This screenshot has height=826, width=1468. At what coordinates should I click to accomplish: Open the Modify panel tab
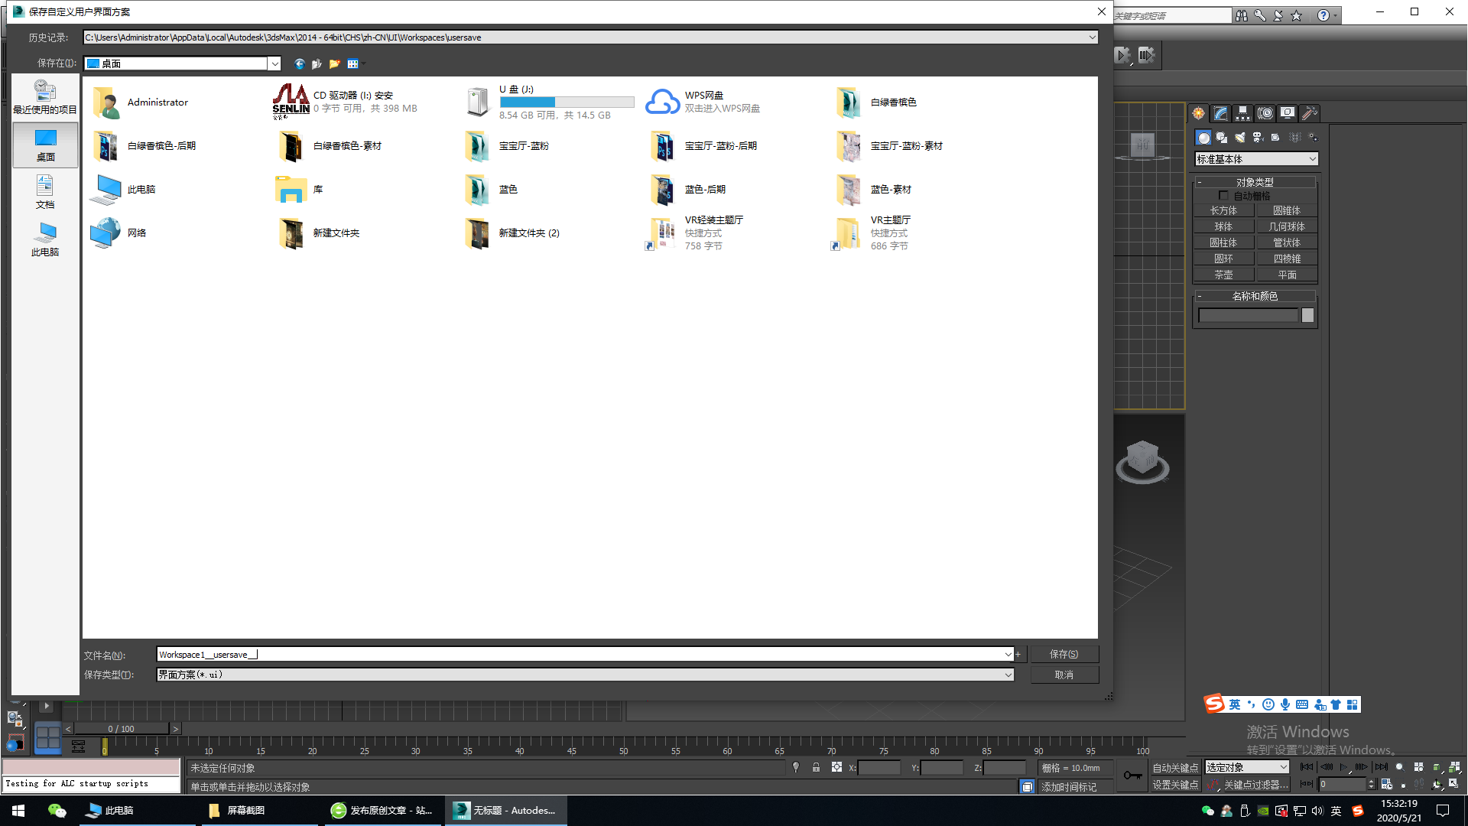point(1221,113)
